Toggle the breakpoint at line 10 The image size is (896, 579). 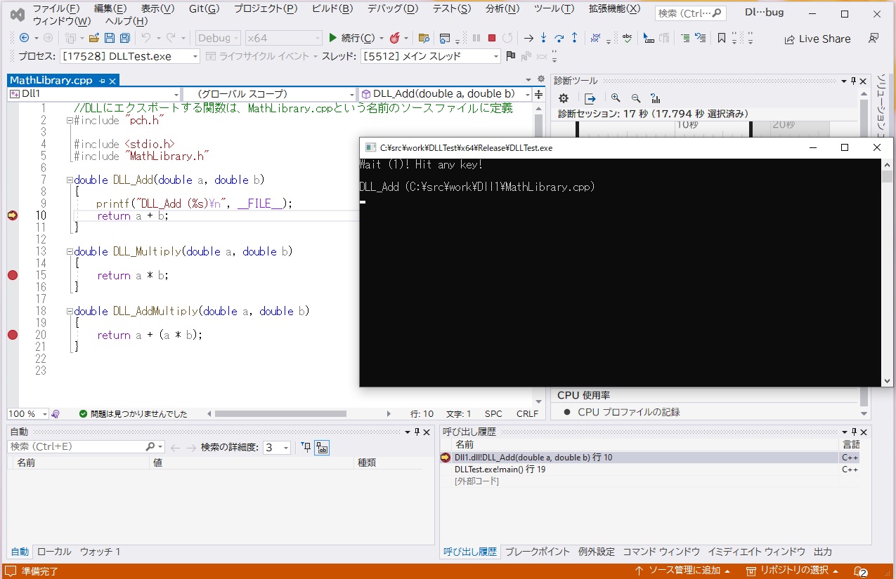pyautogui.click(x=12, y=215)
